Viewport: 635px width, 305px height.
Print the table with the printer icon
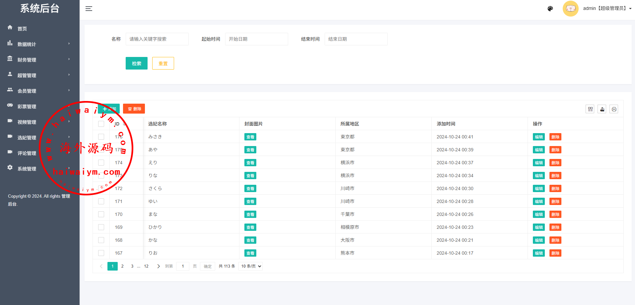(614, 109)
